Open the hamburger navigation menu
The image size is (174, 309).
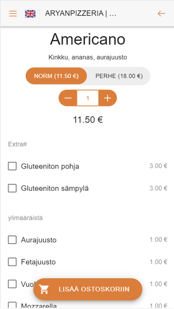coord(13,13)
